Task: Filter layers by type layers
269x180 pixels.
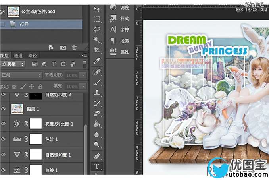Action: pos(54,64)
